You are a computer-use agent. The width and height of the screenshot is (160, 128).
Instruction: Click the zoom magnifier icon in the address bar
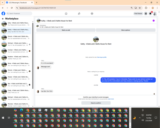click(x=132, y=8)
